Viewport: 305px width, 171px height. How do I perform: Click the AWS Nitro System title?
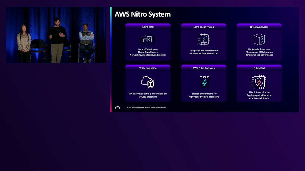coord(143,14)
